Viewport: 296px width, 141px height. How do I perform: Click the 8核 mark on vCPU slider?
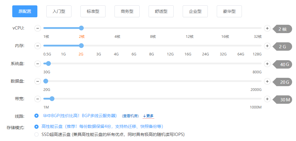153,37
